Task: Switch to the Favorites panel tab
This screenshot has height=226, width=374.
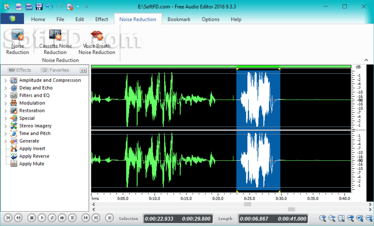Action: (55, 70)
